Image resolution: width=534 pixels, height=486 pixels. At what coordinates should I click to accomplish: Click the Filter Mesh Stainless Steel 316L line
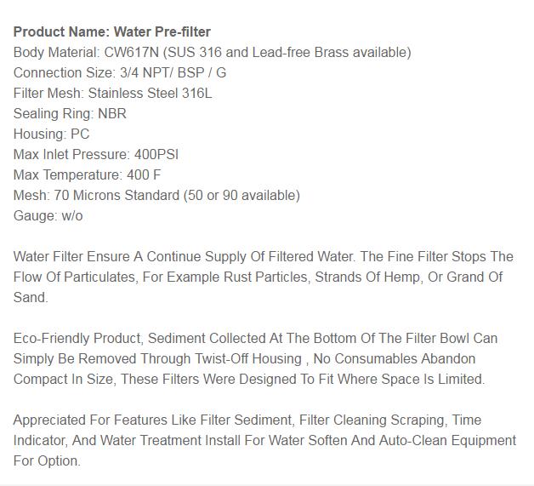click(113, 93)
